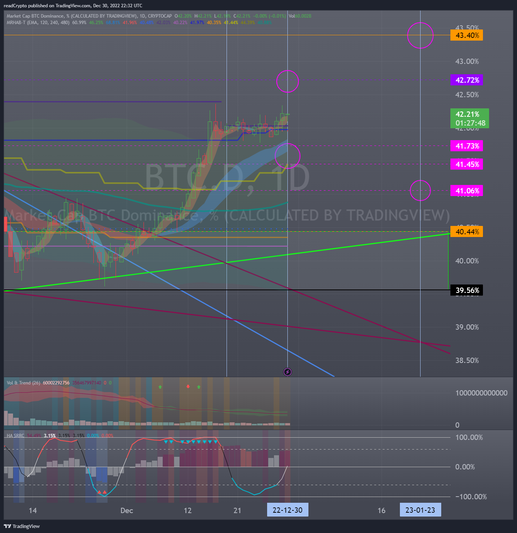Click the 42.50% axis tick
The width and height of the screenshot is (517, 533).
click(467, 95)
